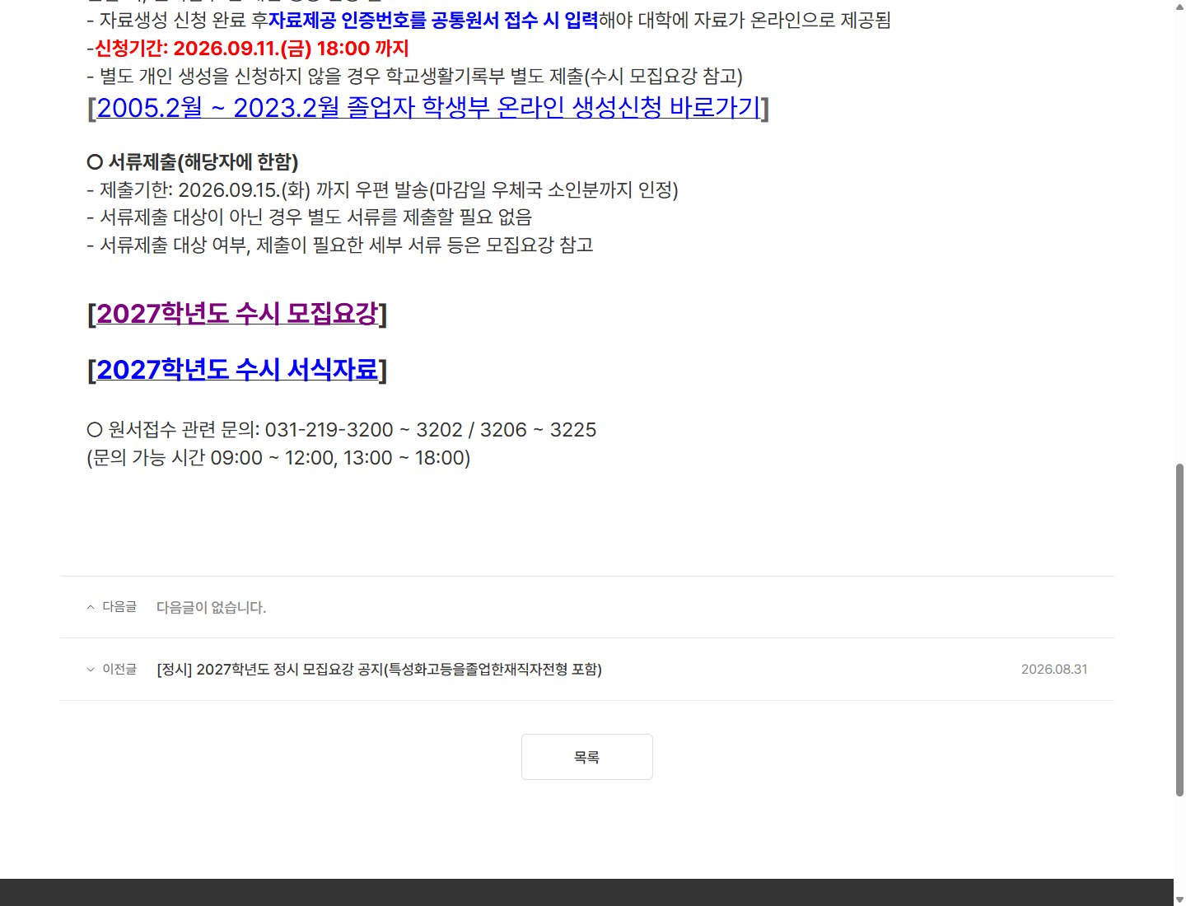Click the down chevron next to 이전글

(91, 670)
